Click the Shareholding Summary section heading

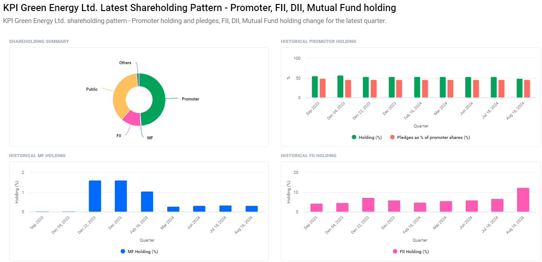pyautogui.click(x=39, y=42)
